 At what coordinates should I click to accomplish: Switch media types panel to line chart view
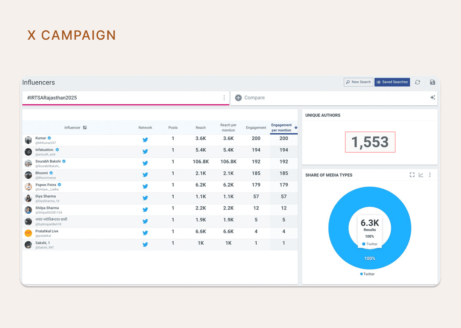click(x=421, y=175)
